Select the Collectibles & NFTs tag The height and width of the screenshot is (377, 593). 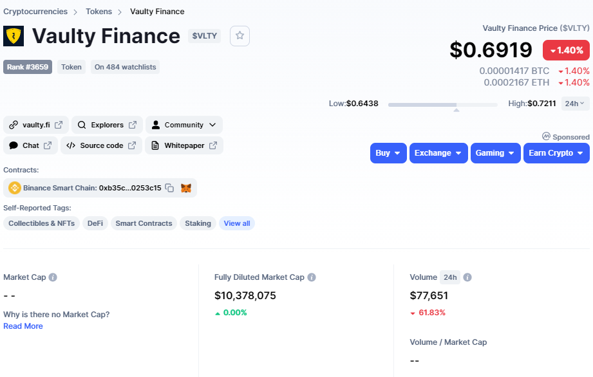coord(42,223)
